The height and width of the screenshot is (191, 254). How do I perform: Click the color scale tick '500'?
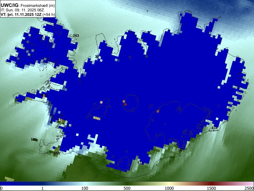(127, 188)
